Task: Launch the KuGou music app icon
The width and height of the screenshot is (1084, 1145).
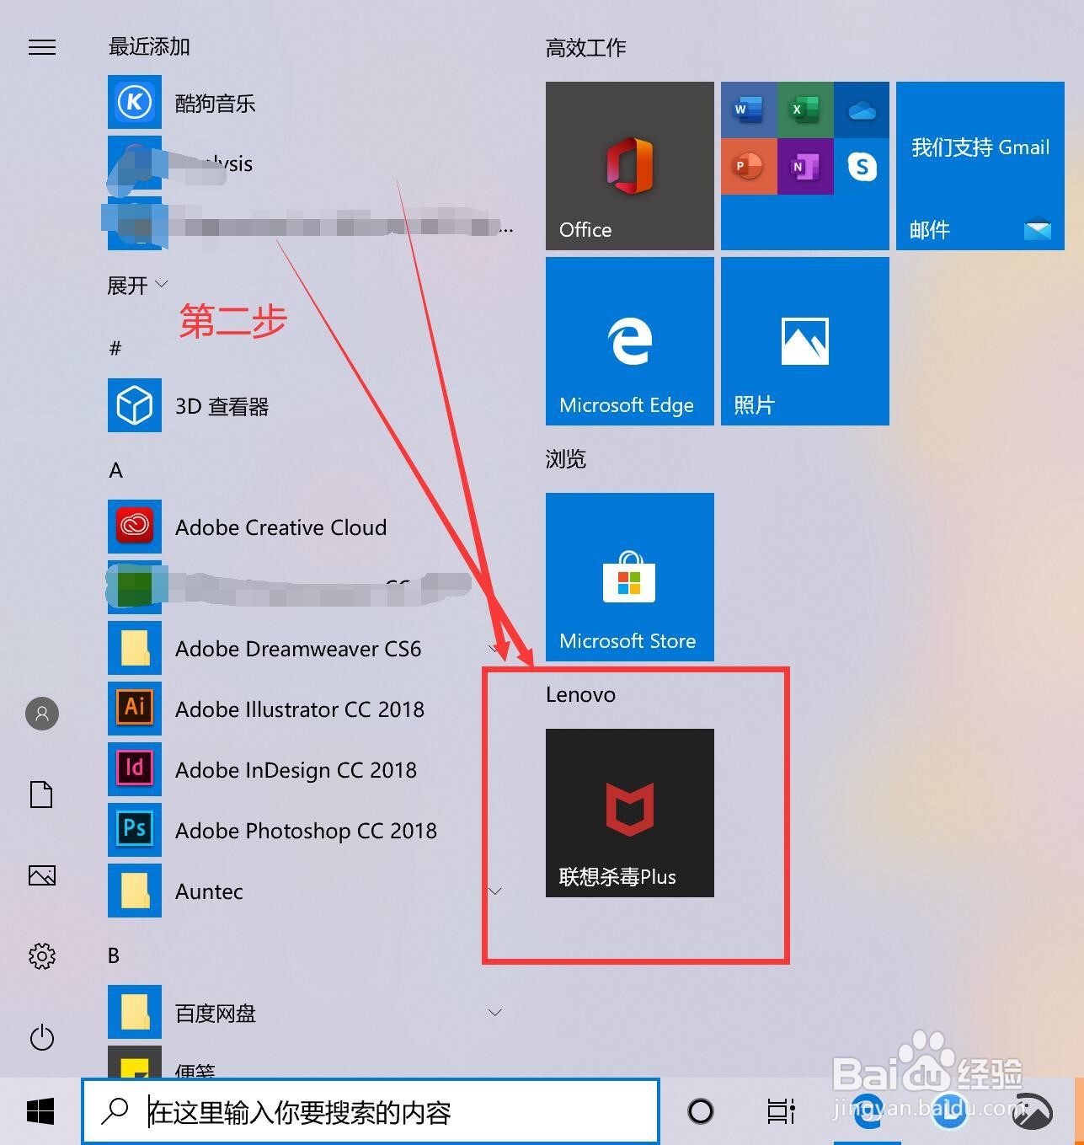Action: 135,102
